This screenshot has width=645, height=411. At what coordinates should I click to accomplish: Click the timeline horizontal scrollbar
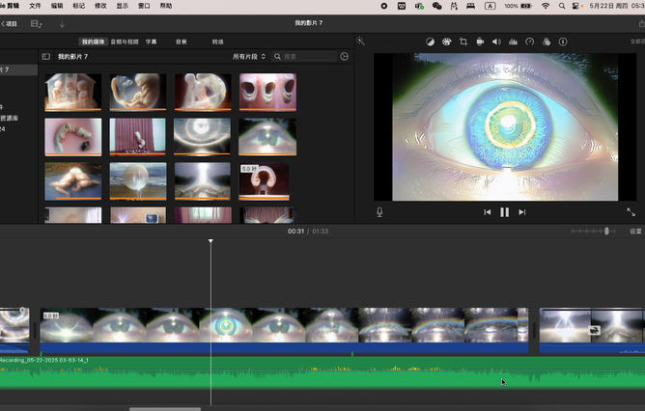(x=165, y=409)
